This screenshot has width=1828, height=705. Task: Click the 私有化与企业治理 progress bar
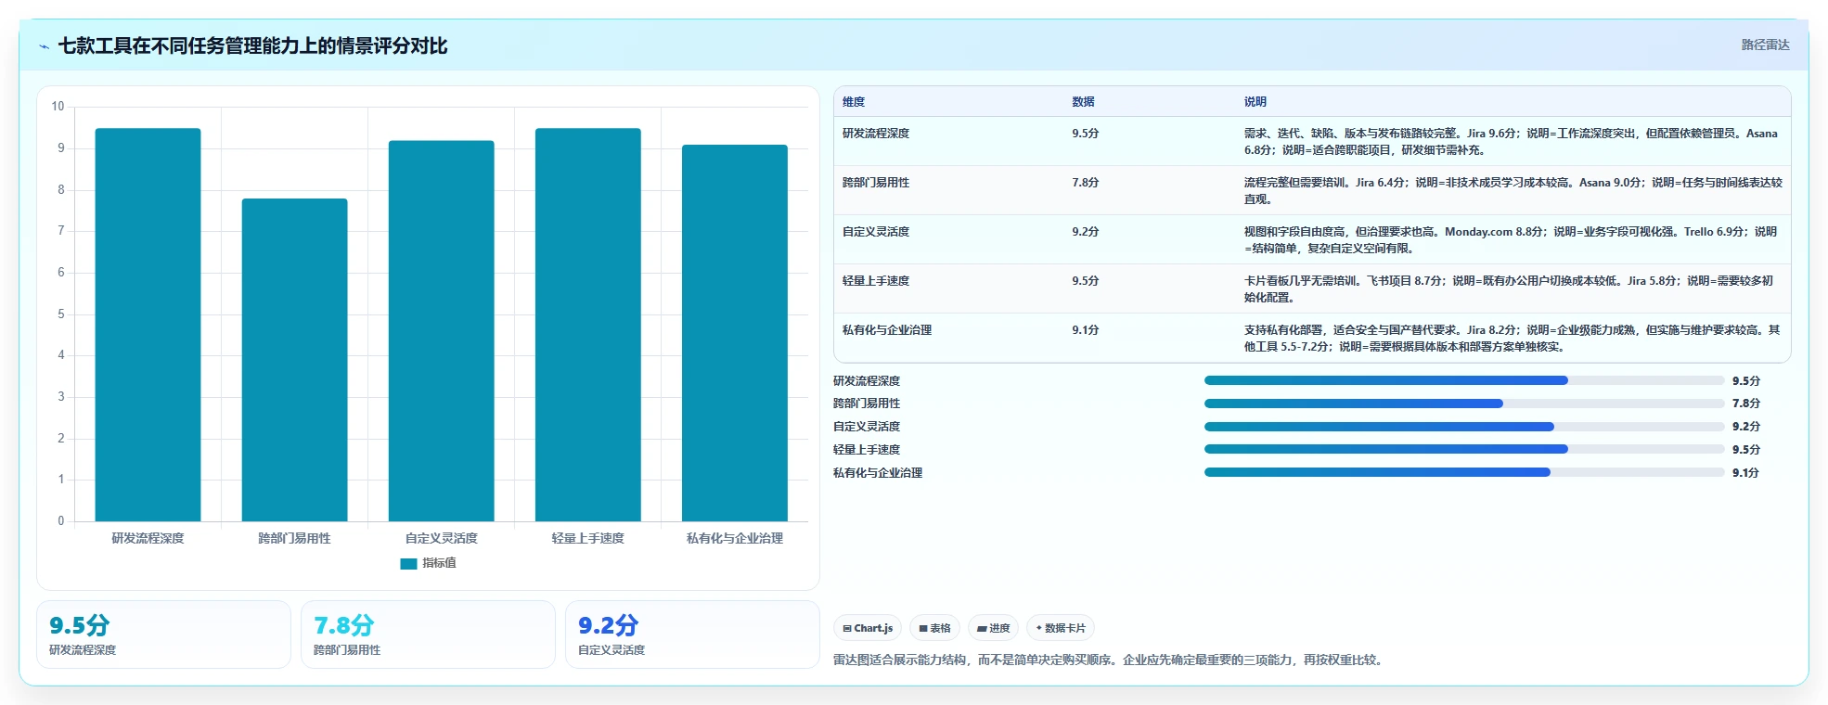coord(1464,472)
